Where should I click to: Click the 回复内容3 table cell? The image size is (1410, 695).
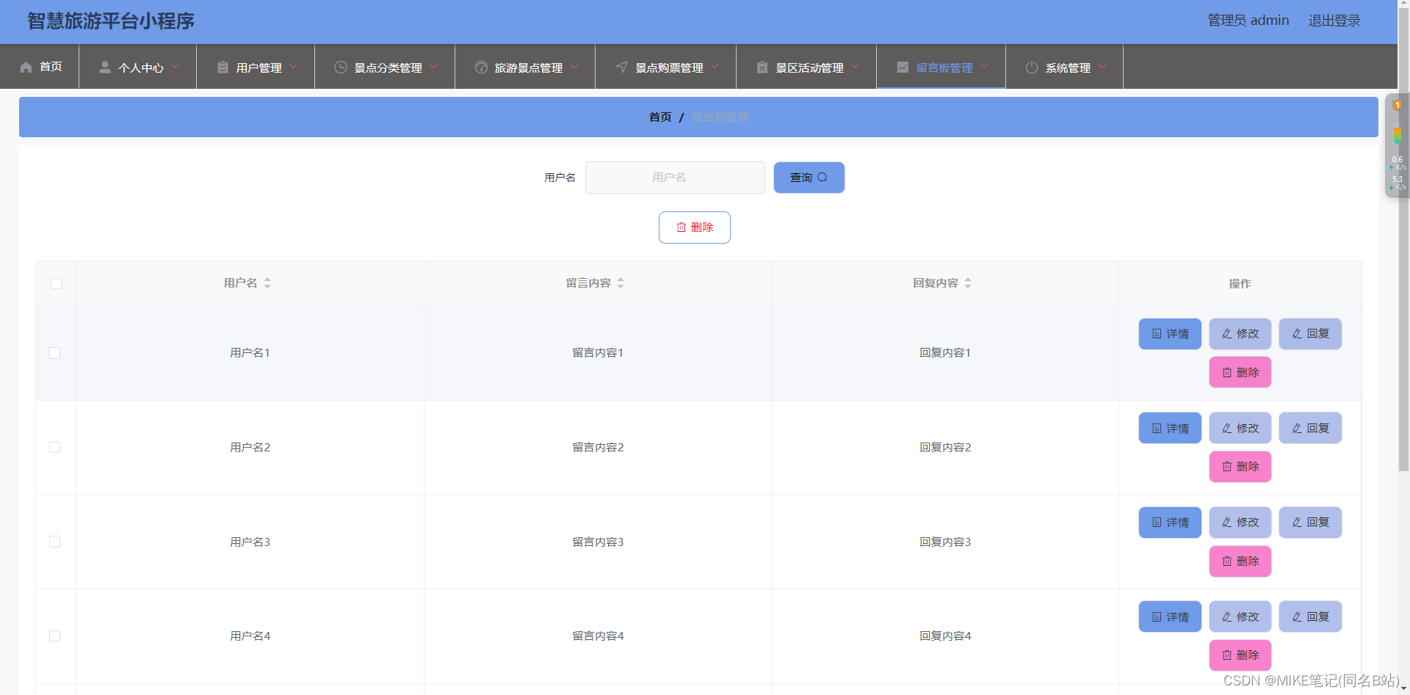click(x=945, y=542)
